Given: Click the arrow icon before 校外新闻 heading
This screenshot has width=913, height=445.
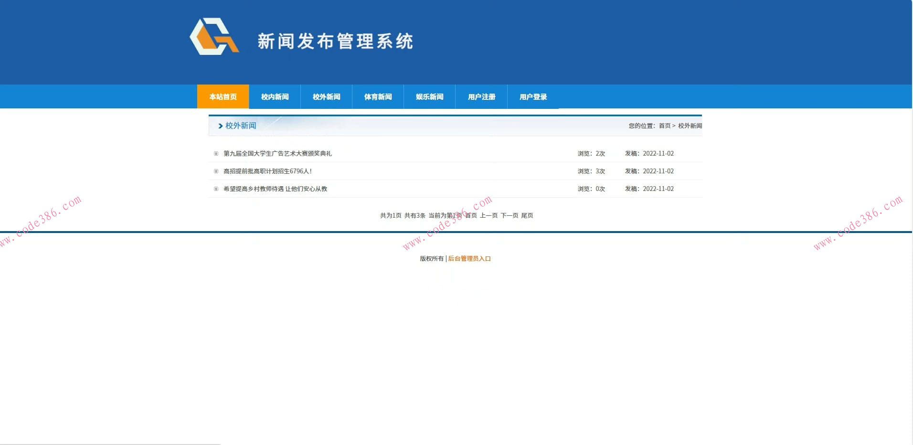Looking at the screenshot, I should coord(221,126).
